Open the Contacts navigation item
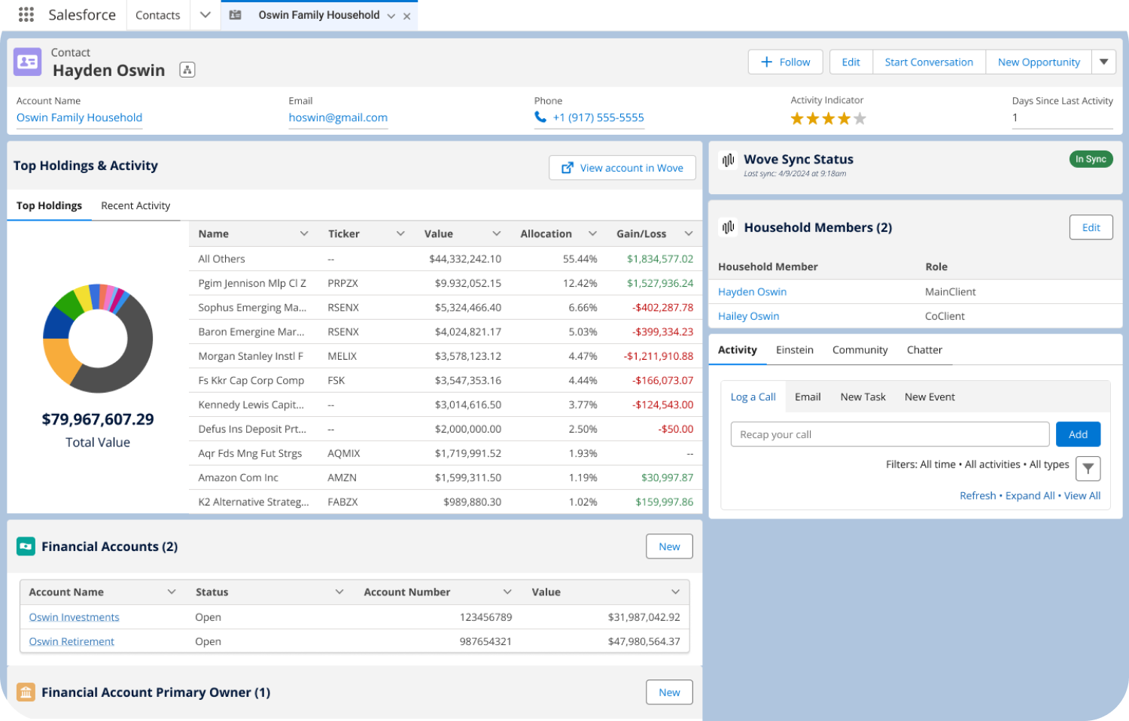Viewport: 1129px width, 721px height. (x=158, y=15)
